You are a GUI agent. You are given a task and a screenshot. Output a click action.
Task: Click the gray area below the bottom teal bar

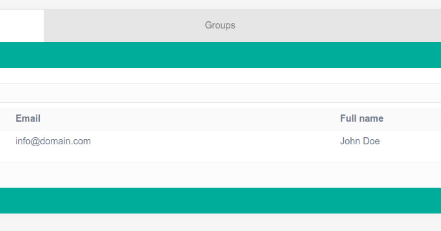(220, 222)
